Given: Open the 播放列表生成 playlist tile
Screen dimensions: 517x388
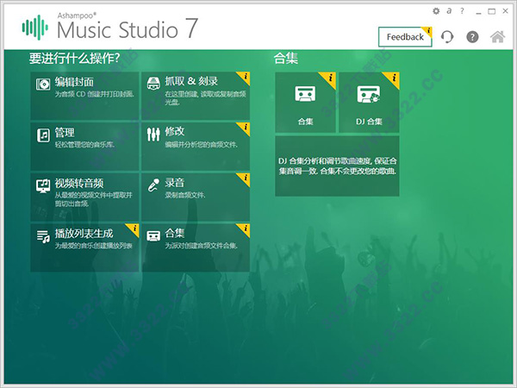Looking at the screenshot, I should (x=84, y=247).
